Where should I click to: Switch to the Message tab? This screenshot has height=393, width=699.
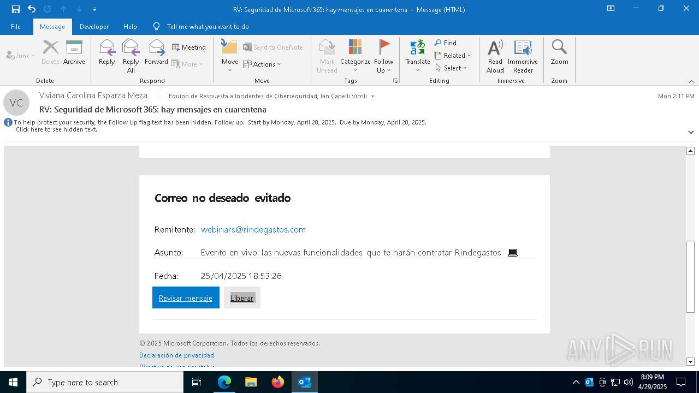pyautogui.click(x=52, y=27)
